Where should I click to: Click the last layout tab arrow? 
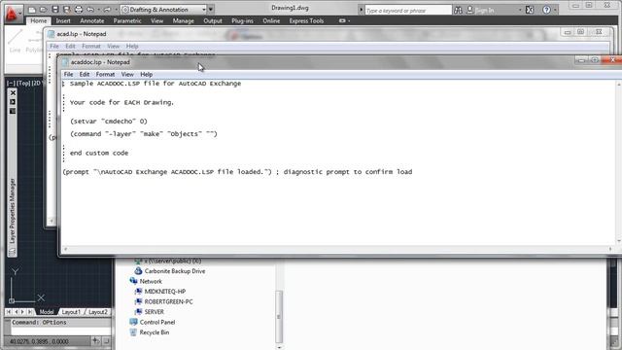(30, 312)
